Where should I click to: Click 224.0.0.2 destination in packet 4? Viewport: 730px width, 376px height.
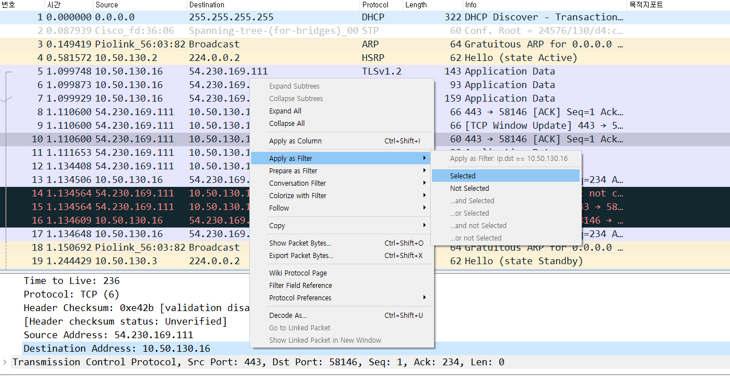214,58
